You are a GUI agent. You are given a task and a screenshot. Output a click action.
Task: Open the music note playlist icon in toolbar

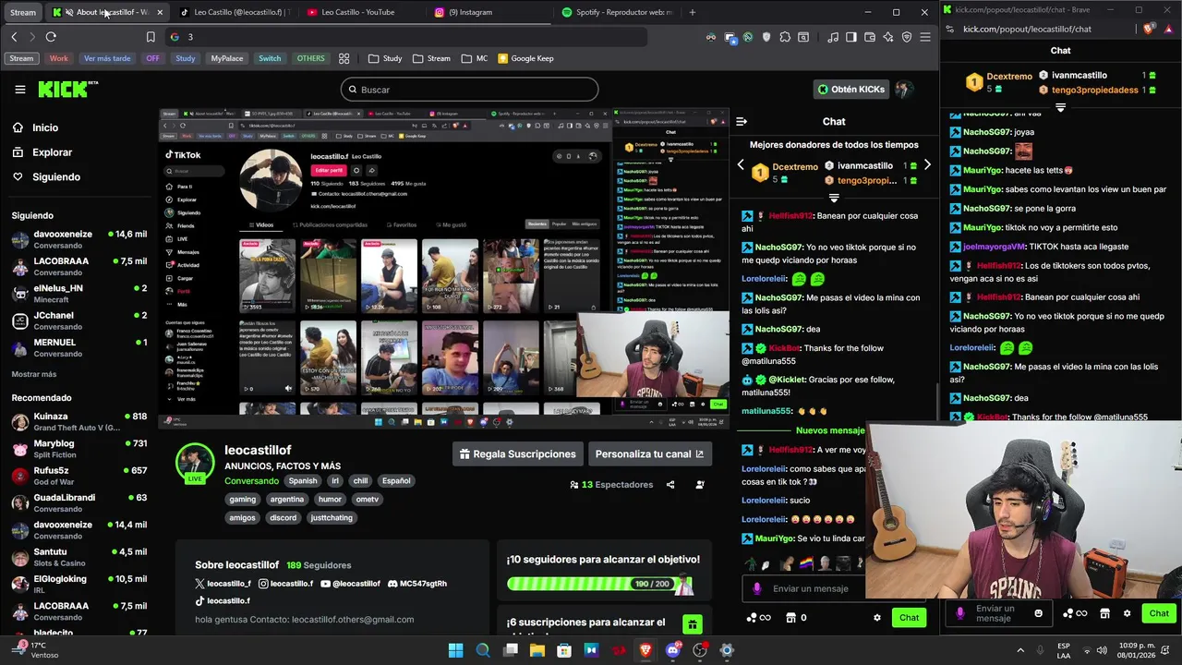pos(833,37)
